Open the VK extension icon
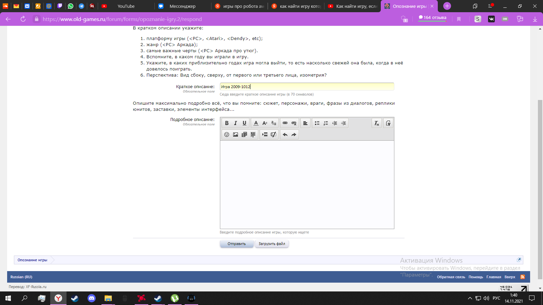Viewport: 543px width, 305px height. pyautogui.click(x=491, y=19)
